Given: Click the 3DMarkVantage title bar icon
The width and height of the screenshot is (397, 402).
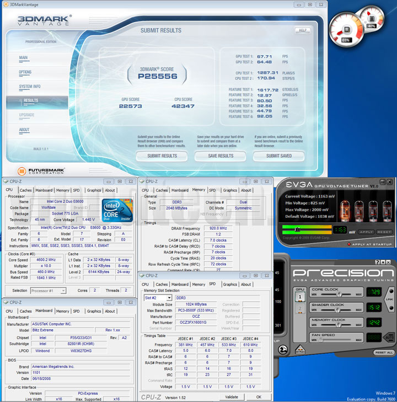Looking at the screenshot, I should click(x=6, y=4).
